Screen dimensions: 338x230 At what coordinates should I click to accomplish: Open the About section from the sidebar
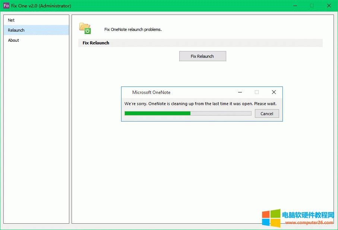13,40
